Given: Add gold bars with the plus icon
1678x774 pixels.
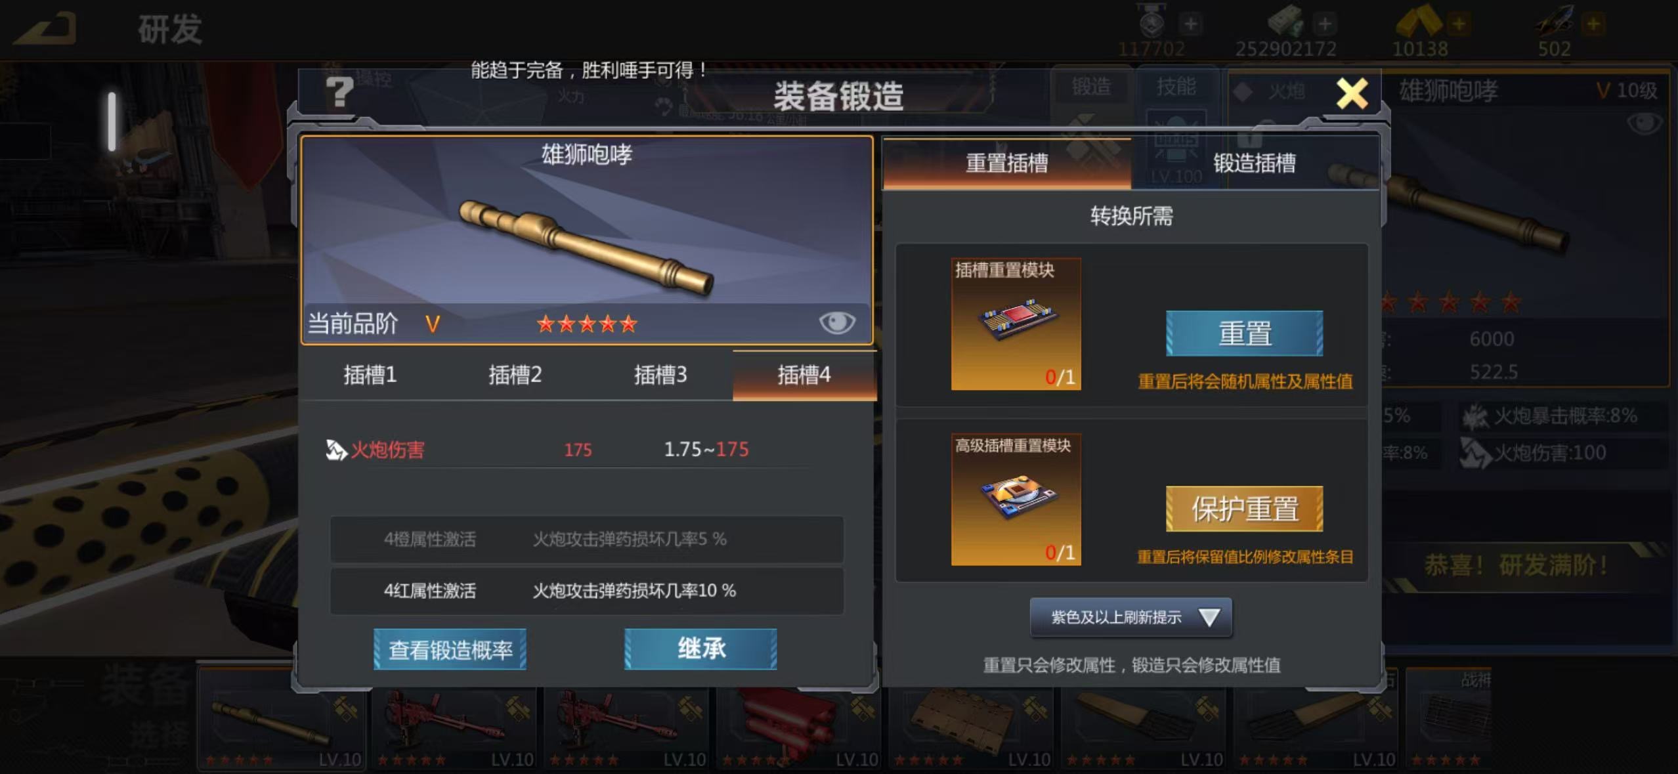Looking at the screenshot, I should tap(1459, 24).
